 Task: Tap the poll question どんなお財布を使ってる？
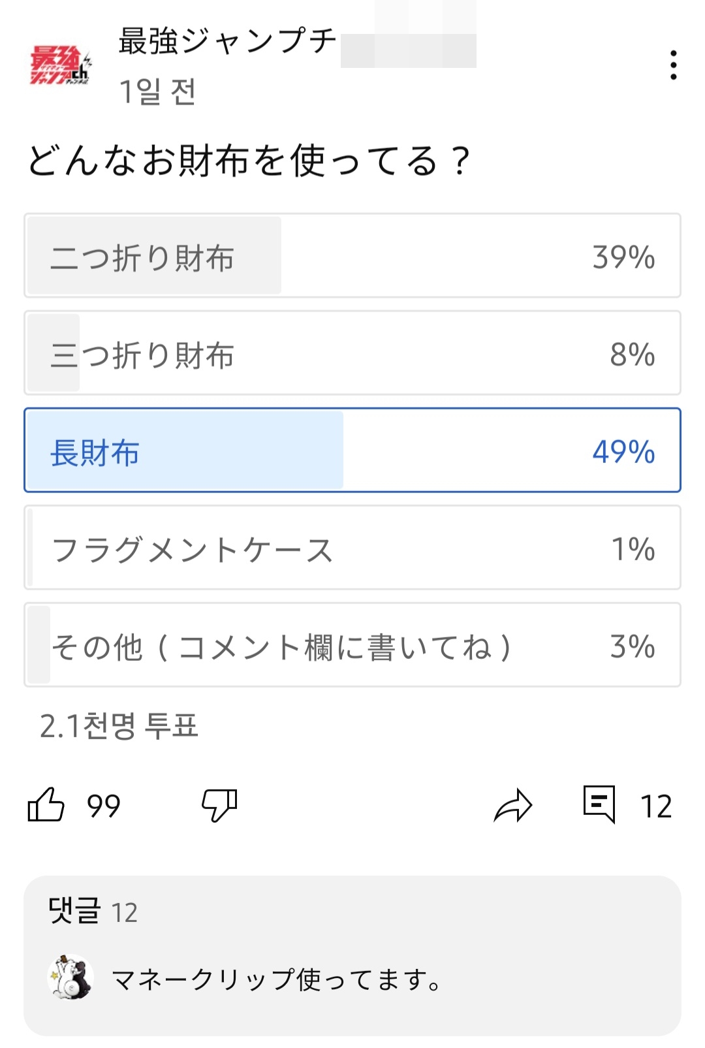pos(248,160)
